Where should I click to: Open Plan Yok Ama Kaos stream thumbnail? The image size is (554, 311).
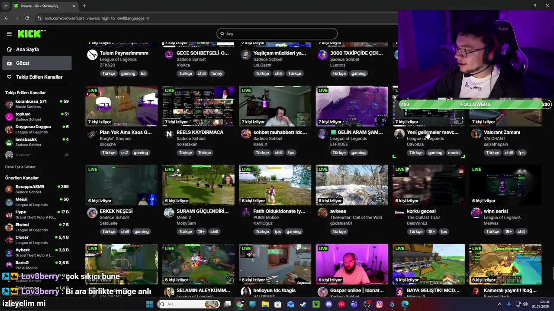122,106
